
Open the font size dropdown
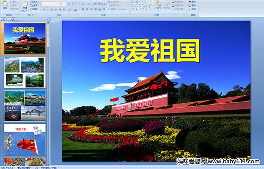pyautogui.click(x=62, y=4)
